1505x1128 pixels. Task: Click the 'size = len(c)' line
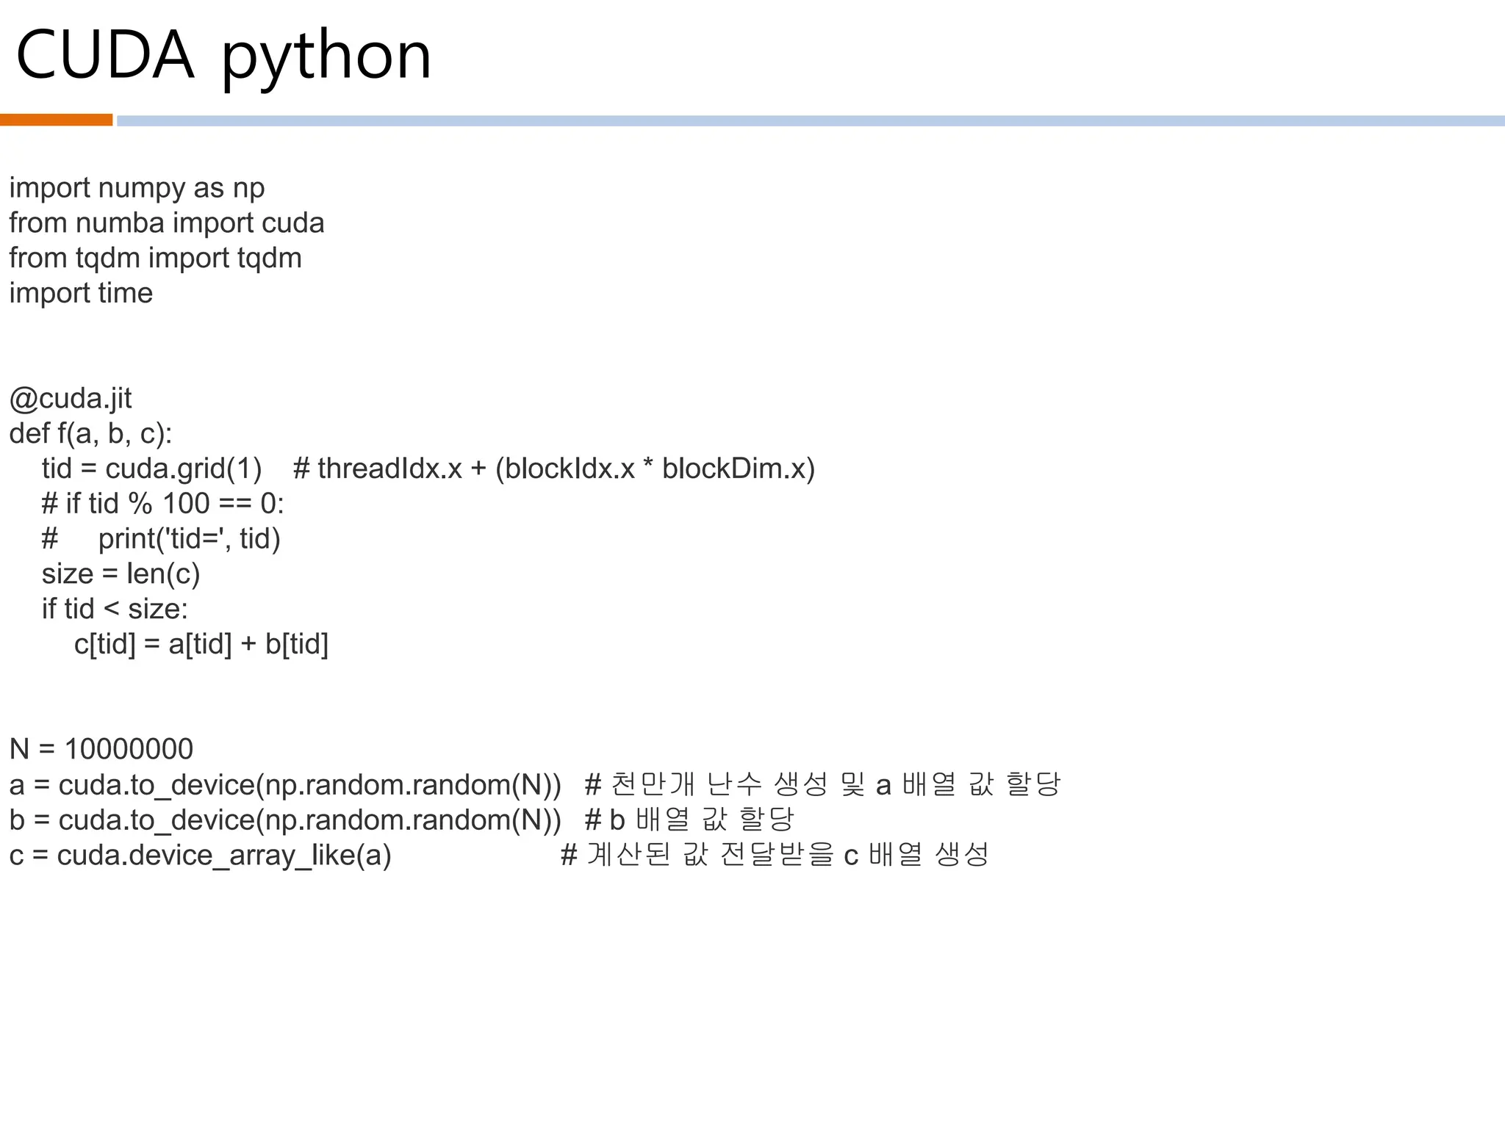pos(121,574)
